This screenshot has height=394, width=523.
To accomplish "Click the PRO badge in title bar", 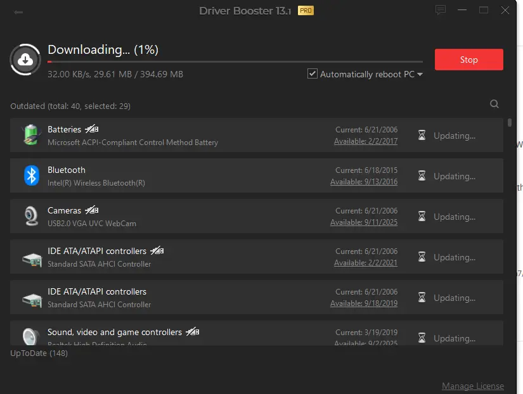I will click(x=306, y=11).
